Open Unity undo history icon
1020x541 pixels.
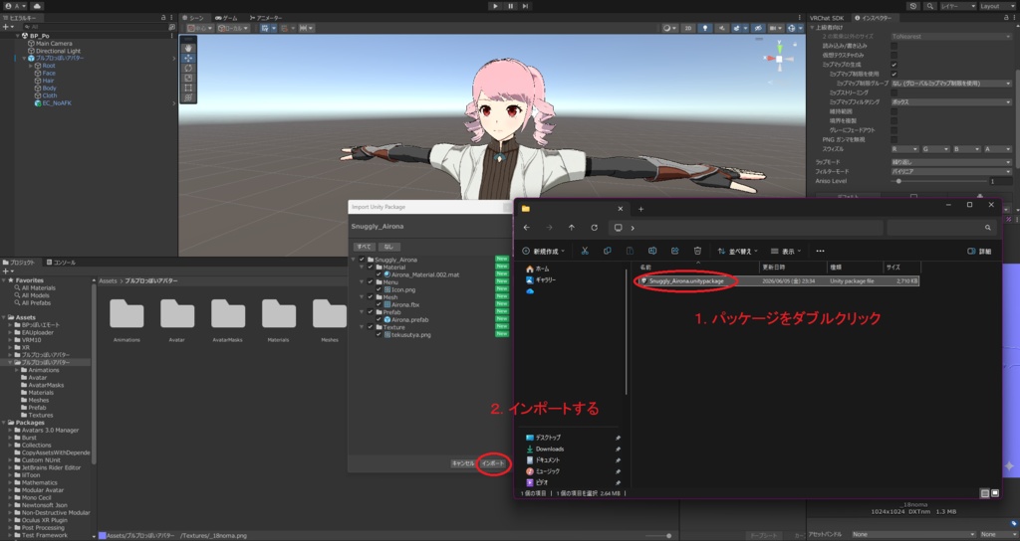tap(913, 6)
